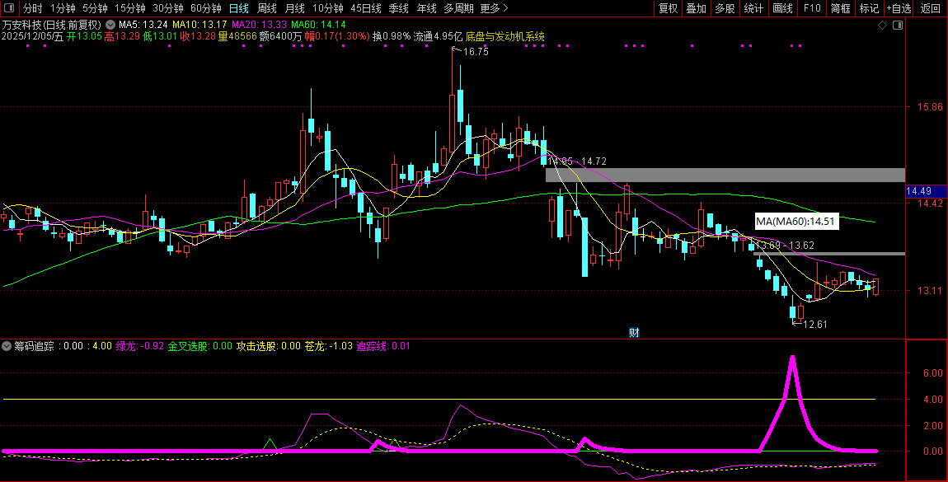Click 返回 to go back
Screen dimensions: 948x482
click(x=931, y=8)
